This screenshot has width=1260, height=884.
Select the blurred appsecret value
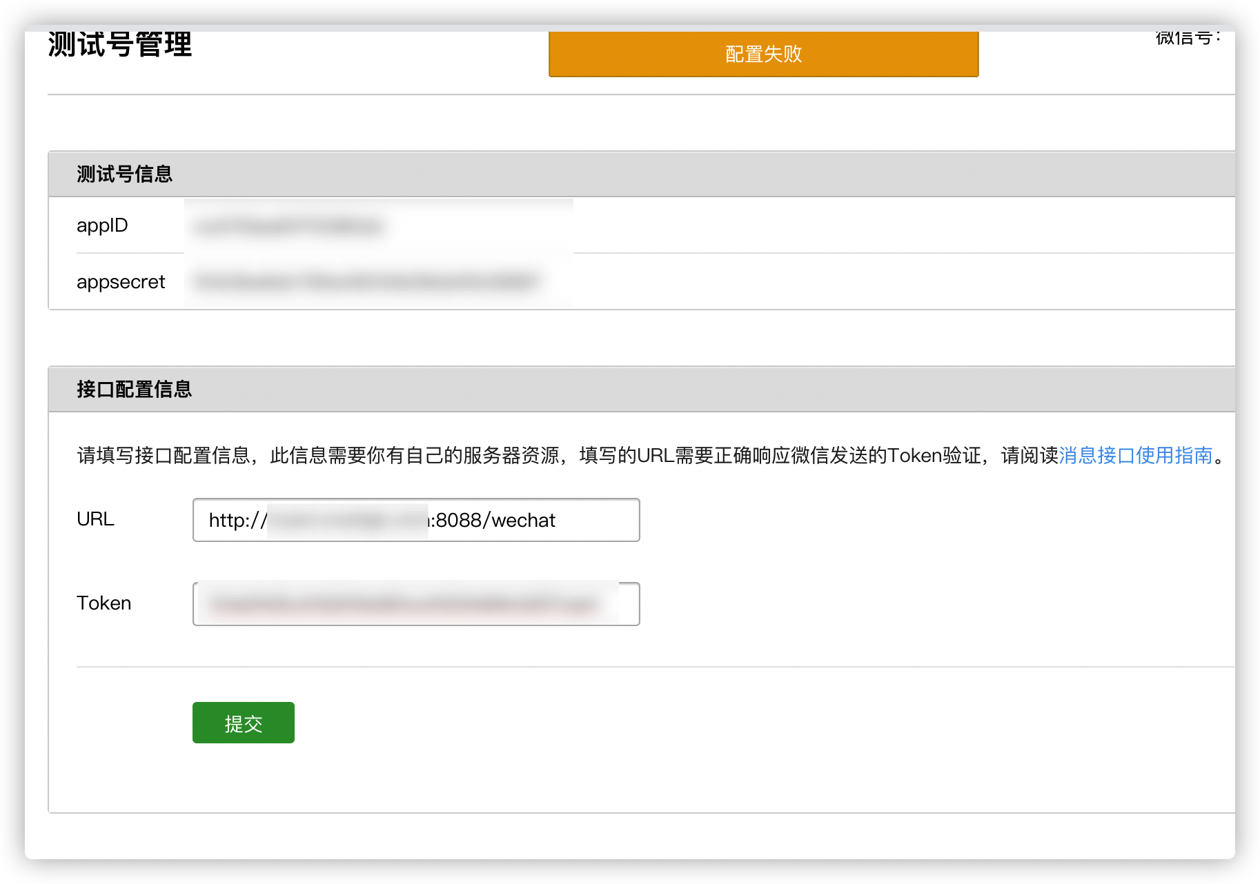366,281
